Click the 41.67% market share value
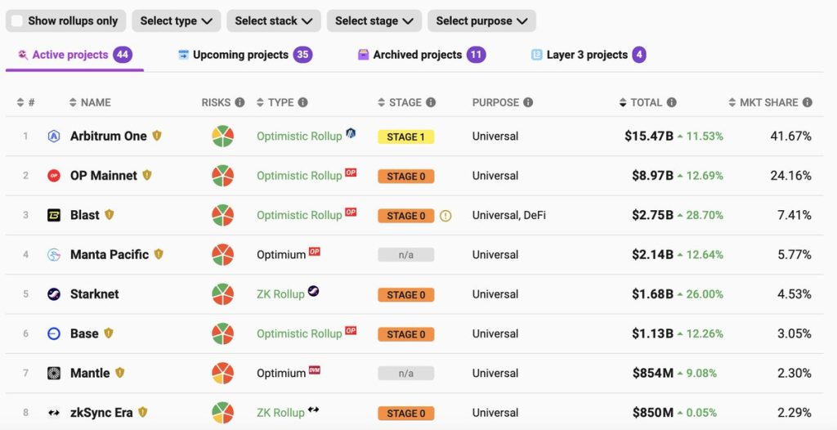 click(790, 137)
